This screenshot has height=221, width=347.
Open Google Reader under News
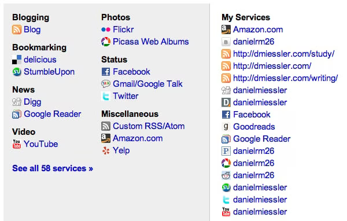pyautogui.click(x=53, y=114)
